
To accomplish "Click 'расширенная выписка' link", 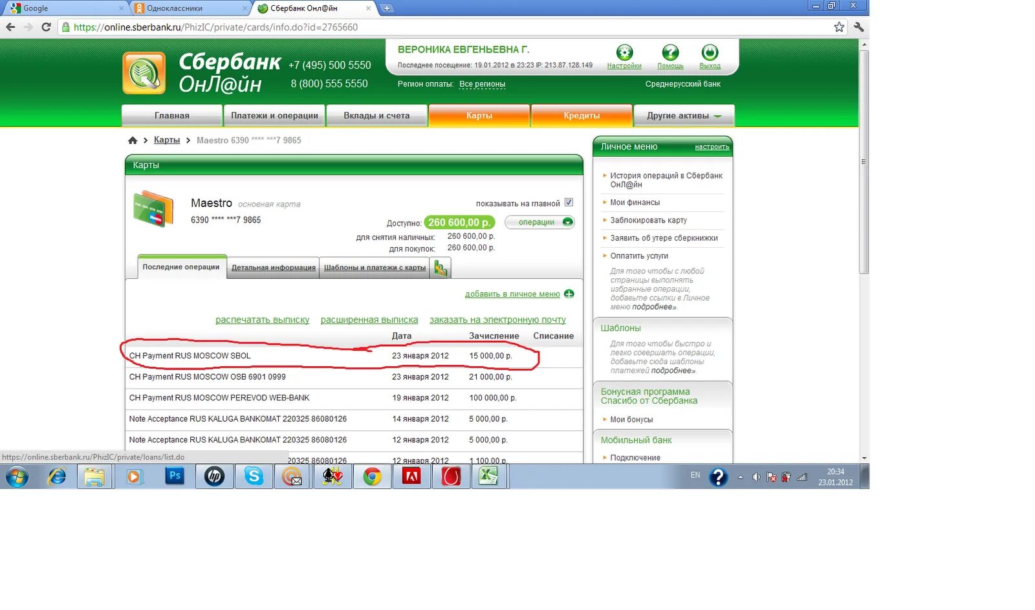I will coord(369,320).
